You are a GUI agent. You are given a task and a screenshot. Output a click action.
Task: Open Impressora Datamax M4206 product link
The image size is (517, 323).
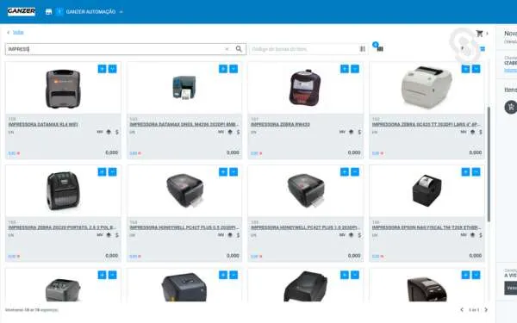[184, 124]
